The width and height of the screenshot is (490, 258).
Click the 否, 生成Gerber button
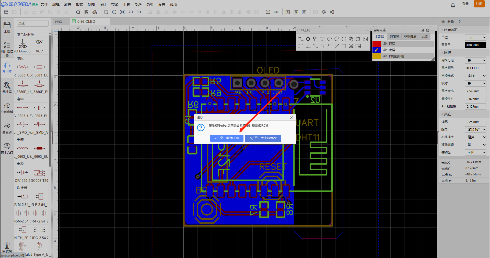coord(263,138)
